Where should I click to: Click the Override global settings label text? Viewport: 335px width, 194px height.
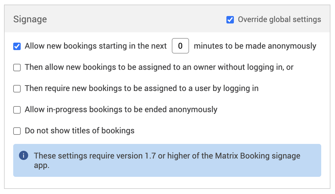click(279, 20)
